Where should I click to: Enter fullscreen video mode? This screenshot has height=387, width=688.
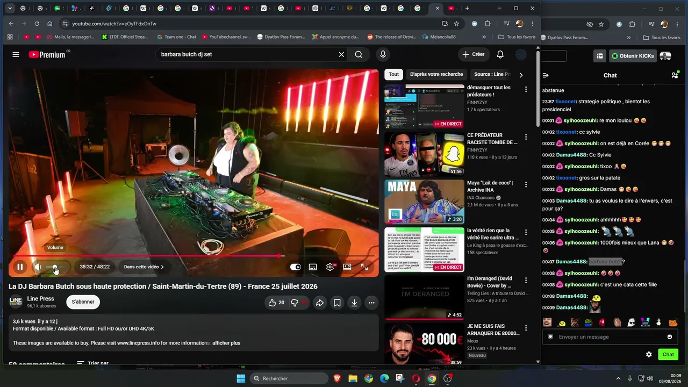coord(364,267)
